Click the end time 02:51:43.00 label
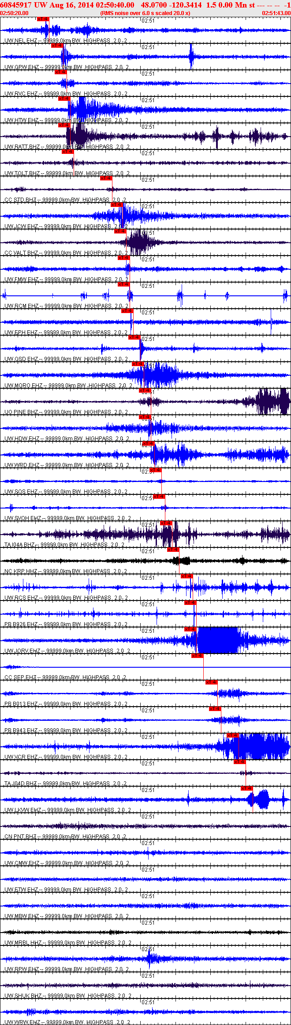The height and width of the screenshot is (1025, 291). click(x=276, y=13)
